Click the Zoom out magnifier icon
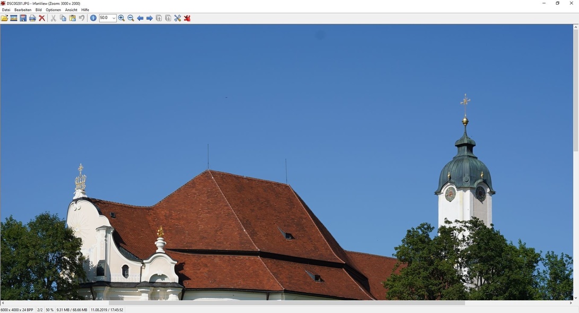579x313 pixels. click(x=130, y=18)
